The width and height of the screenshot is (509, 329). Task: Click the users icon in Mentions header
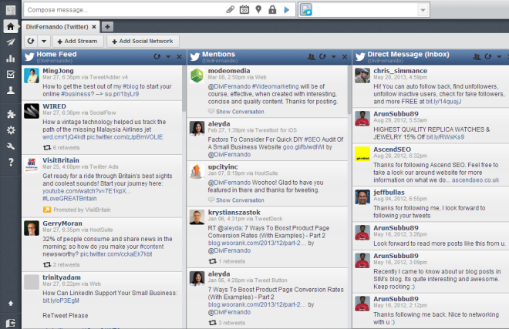click(x=312, y=57)
